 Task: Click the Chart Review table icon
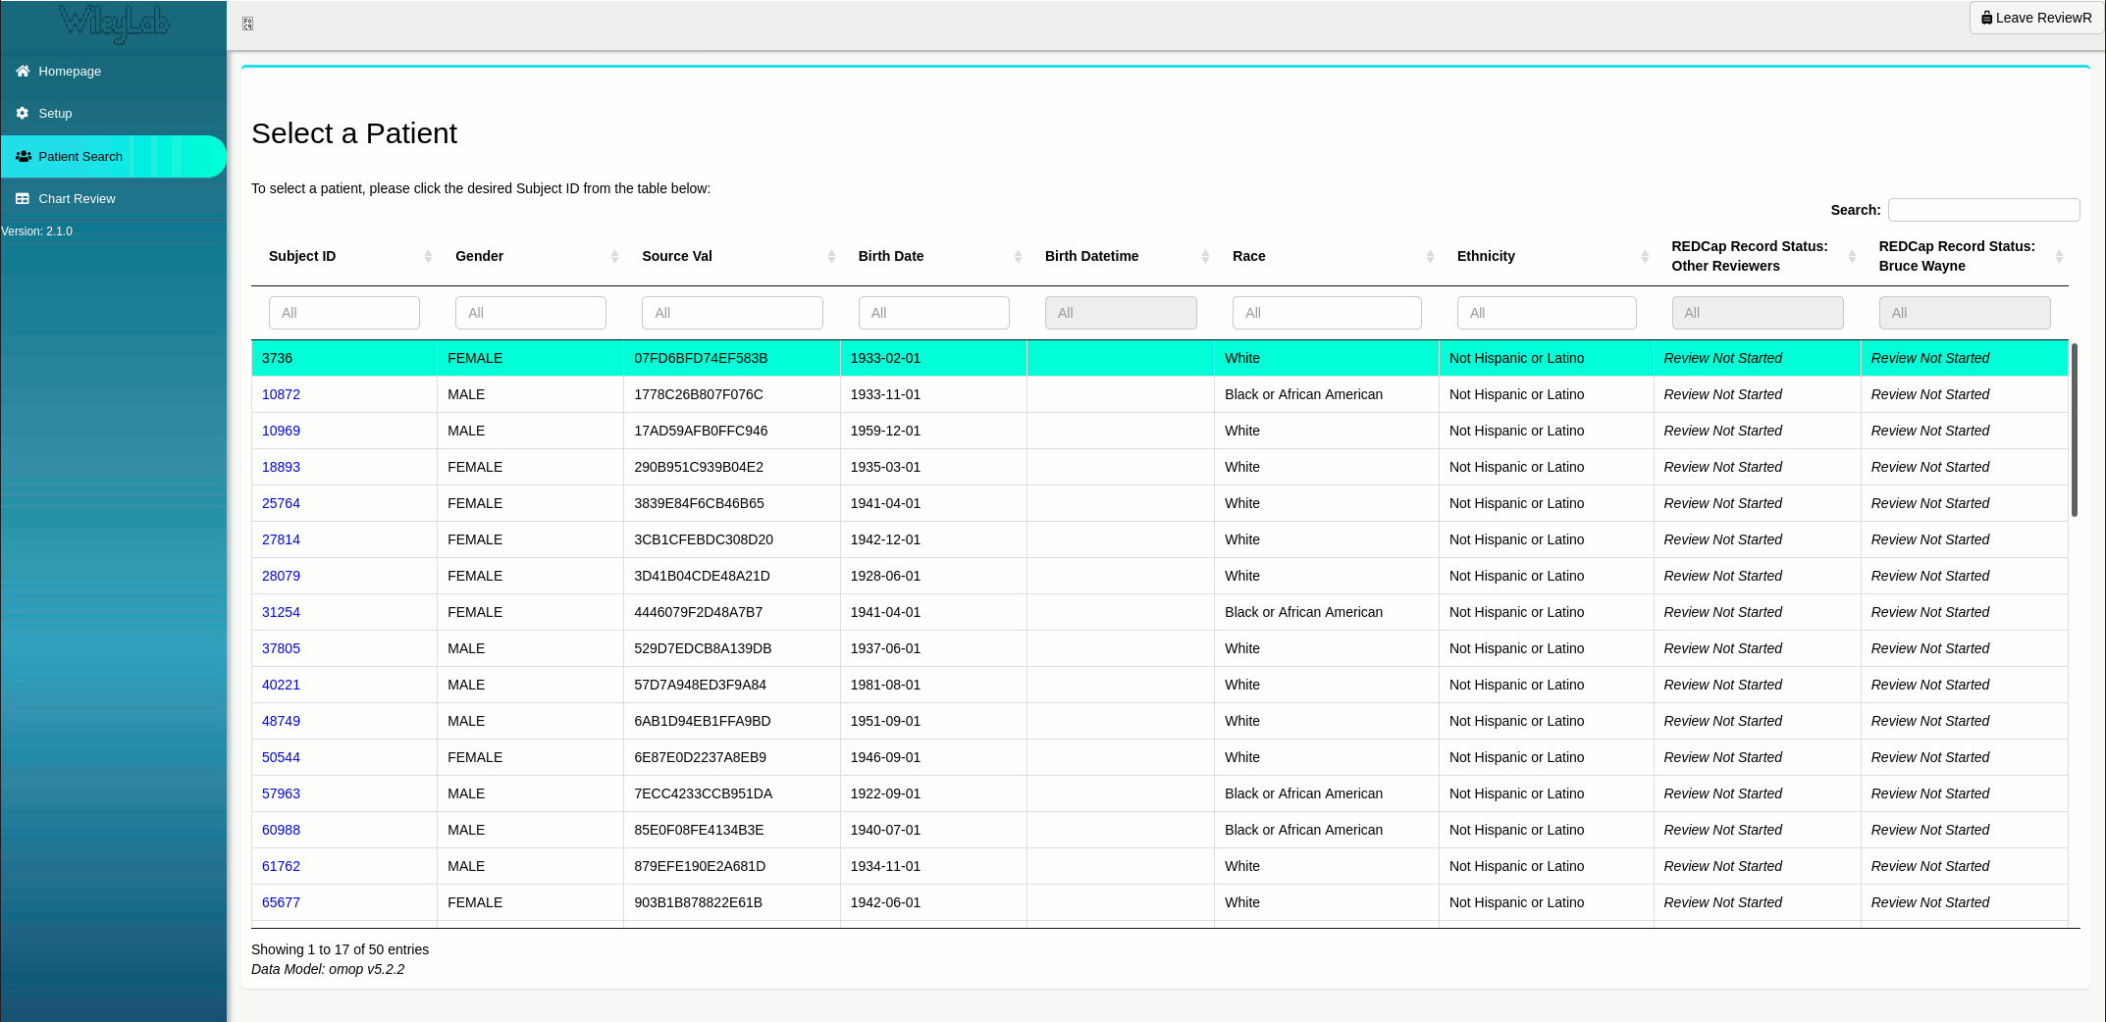pos(23,198)
